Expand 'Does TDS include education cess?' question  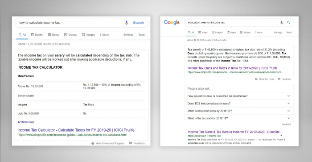point(239,104)
